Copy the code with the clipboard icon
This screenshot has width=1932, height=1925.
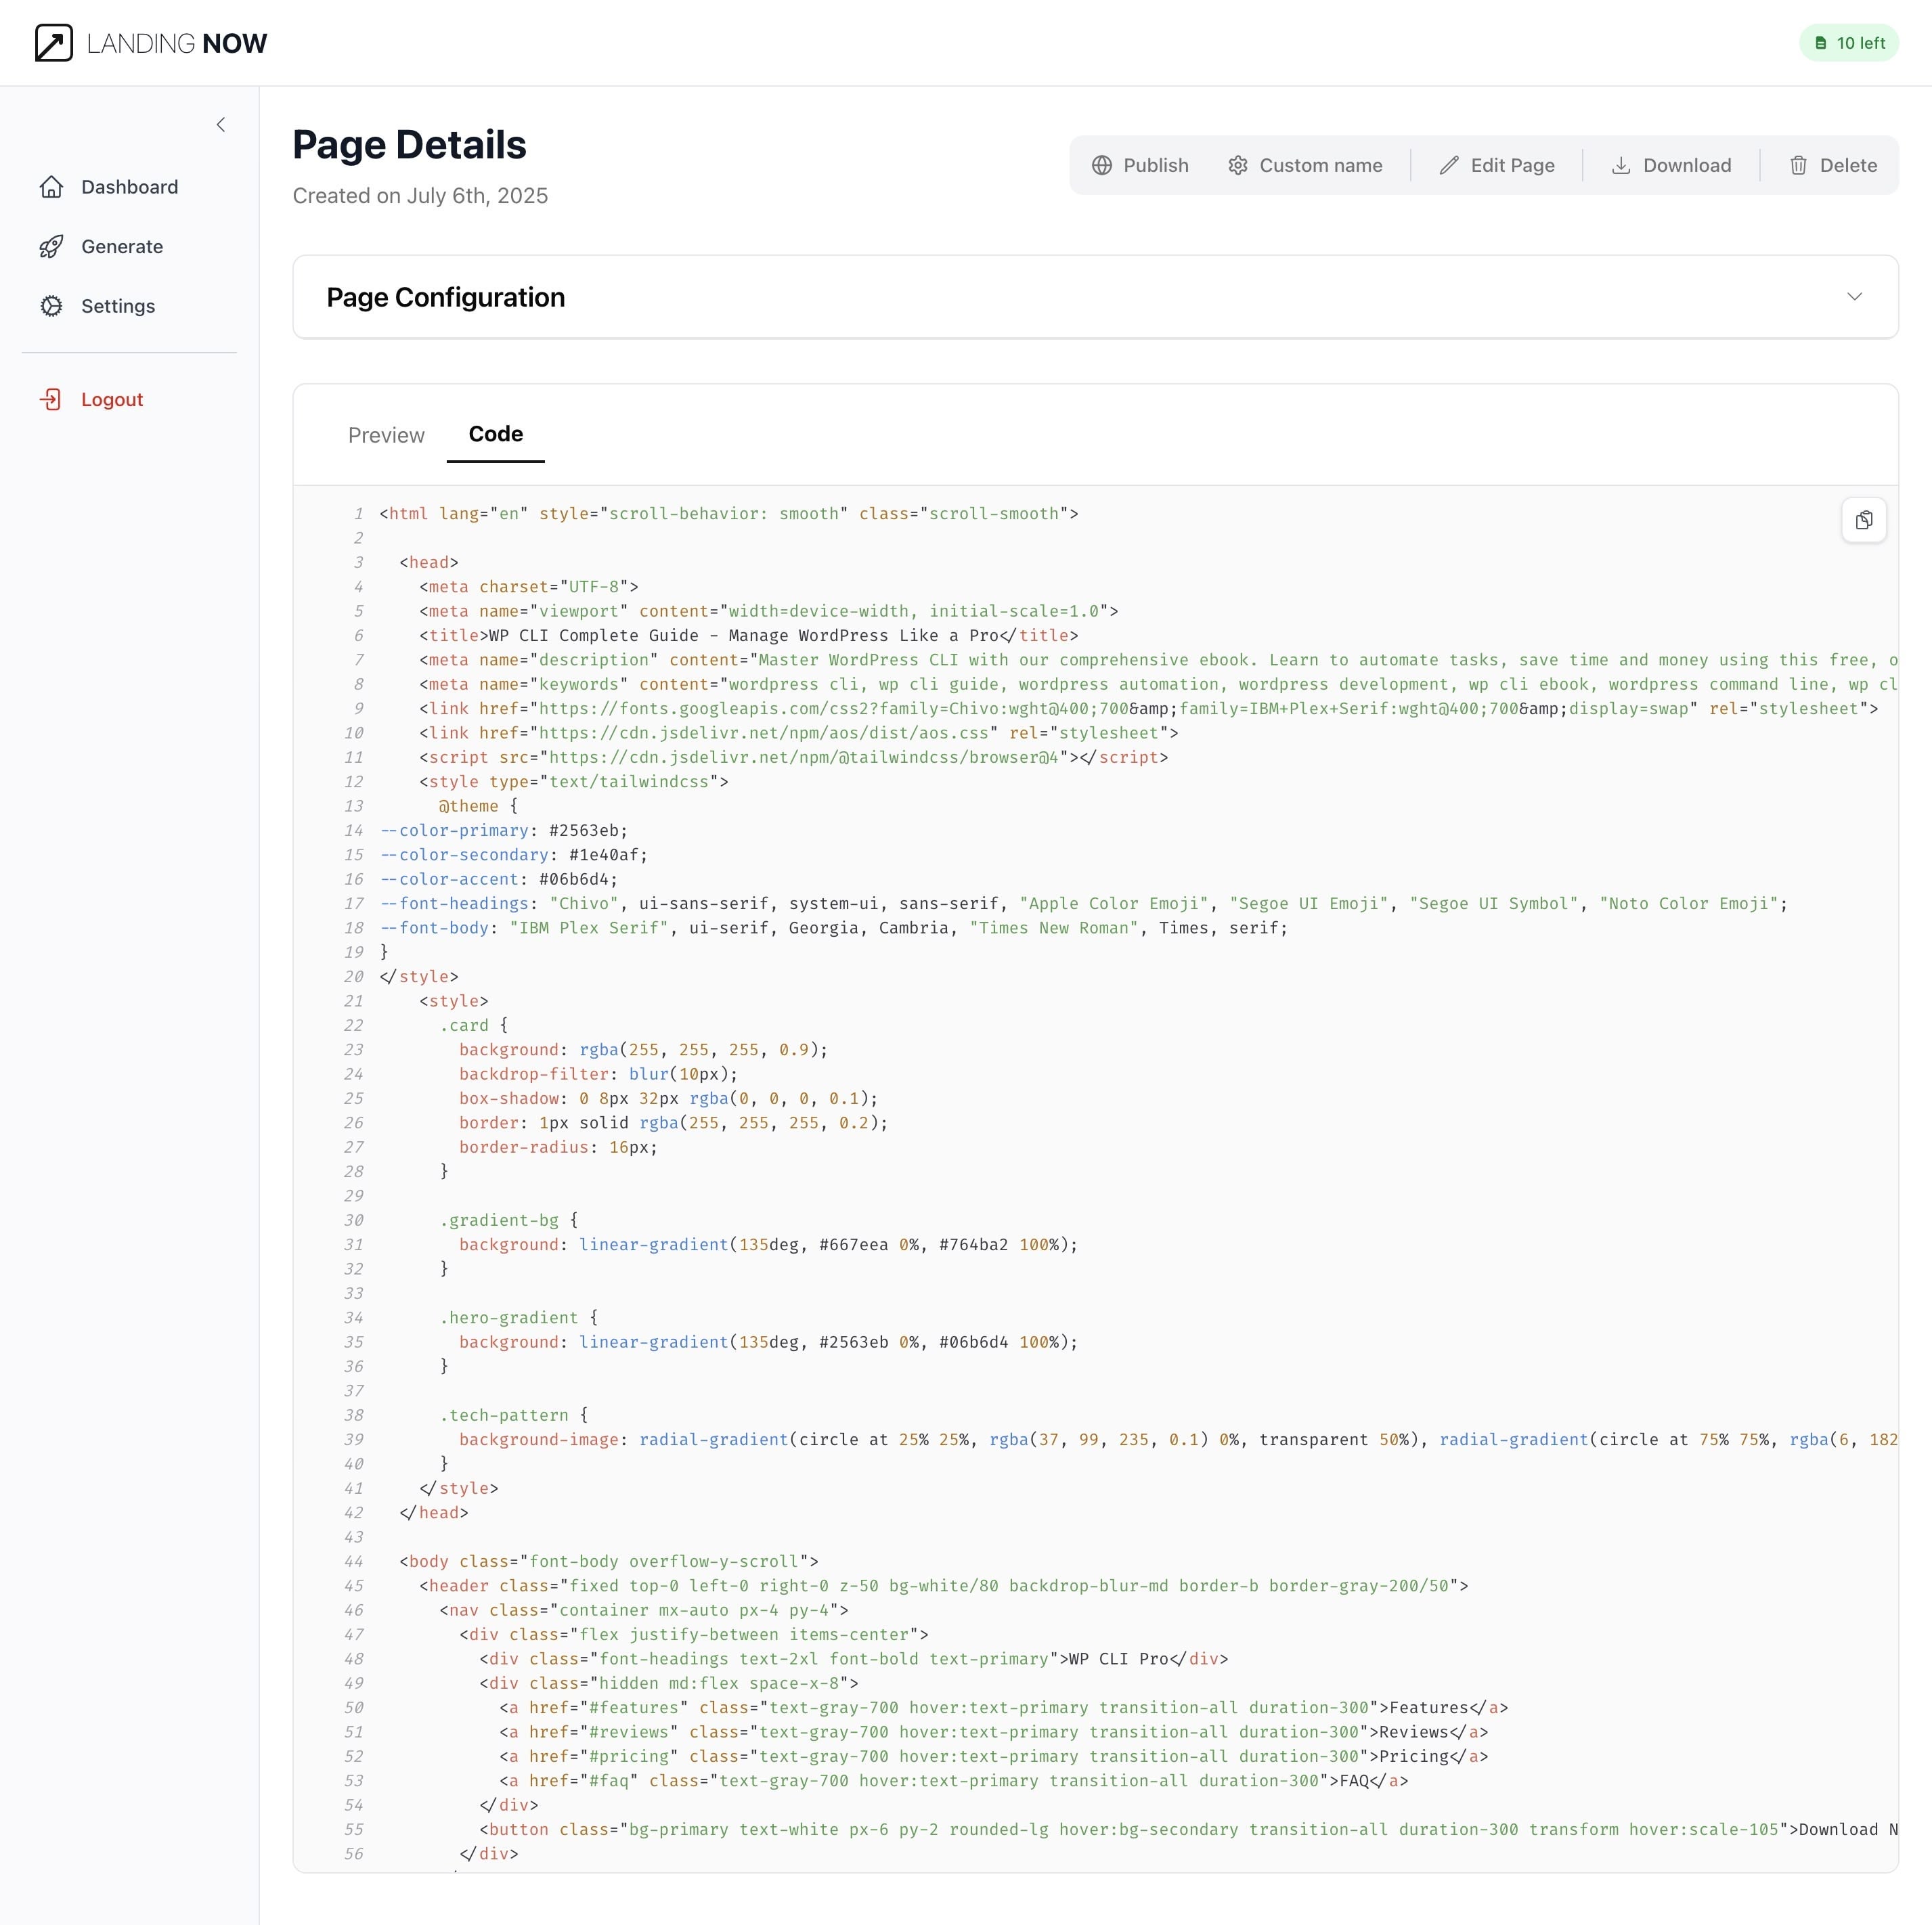(x=1864, y=520)
